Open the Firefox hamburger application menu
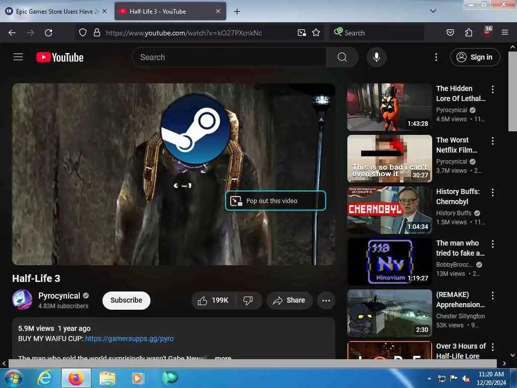 pos(505,32)
